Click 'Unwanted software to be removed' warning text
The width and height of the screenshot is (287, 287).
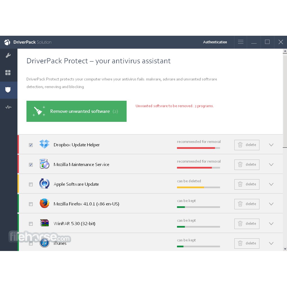[x=175, y=106]
